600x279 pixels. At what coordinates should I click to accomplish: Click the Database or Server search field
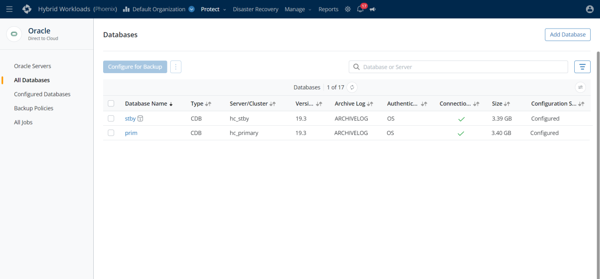coord(458,67)
